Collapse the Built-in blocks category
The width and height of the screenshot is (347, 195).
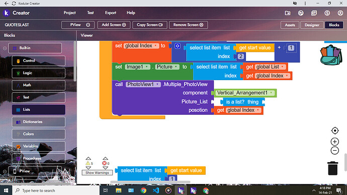pos(5,48)
